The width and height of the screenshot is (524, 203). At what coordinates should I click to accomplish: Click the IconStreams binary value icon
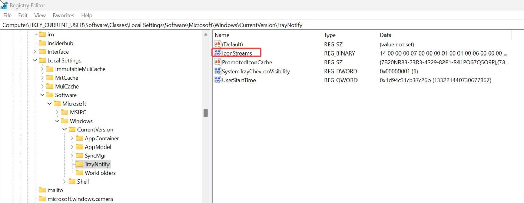coord(217,53)
